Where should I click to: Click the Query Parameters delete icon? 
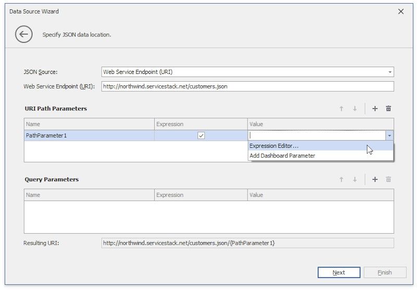pos(388,180)
